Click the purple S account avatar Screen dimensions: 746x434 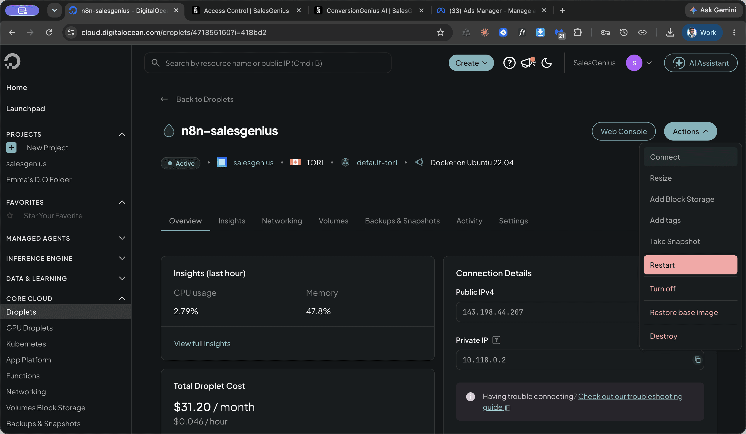tap(634, 63)
